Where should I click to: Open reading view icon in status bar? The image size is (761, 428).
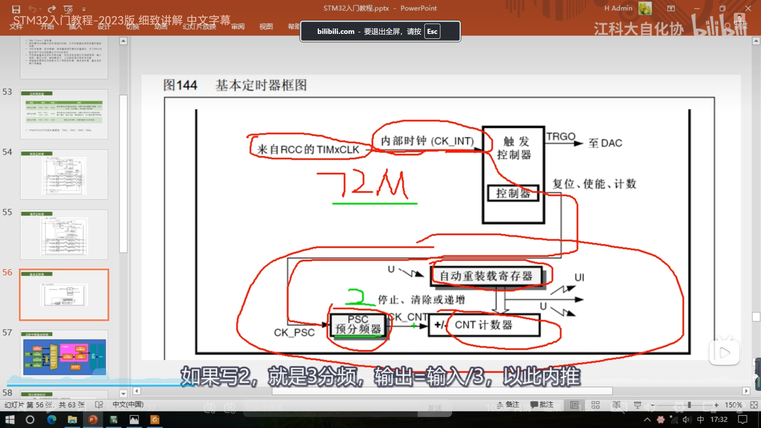click(x=616, y=405)
